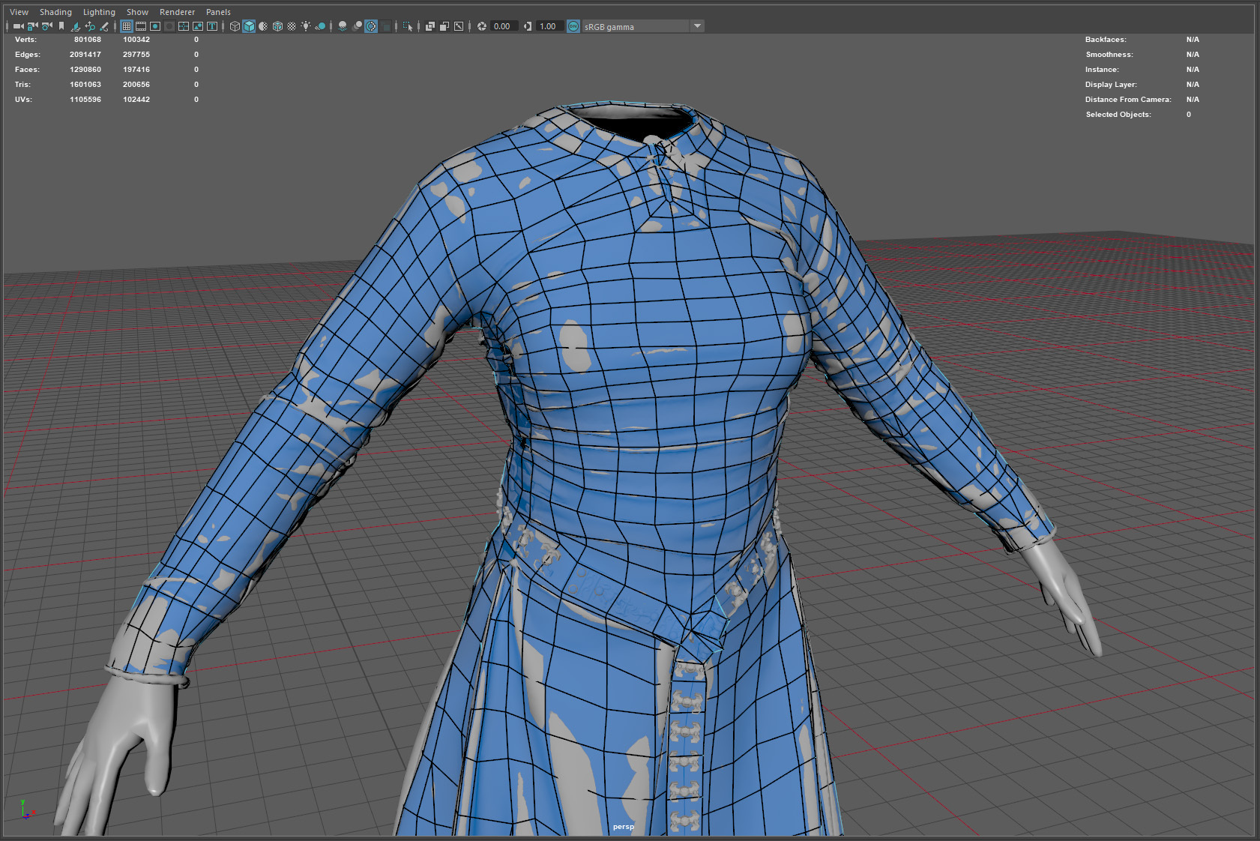Click the XYZ axis indicator

point(25,810)
